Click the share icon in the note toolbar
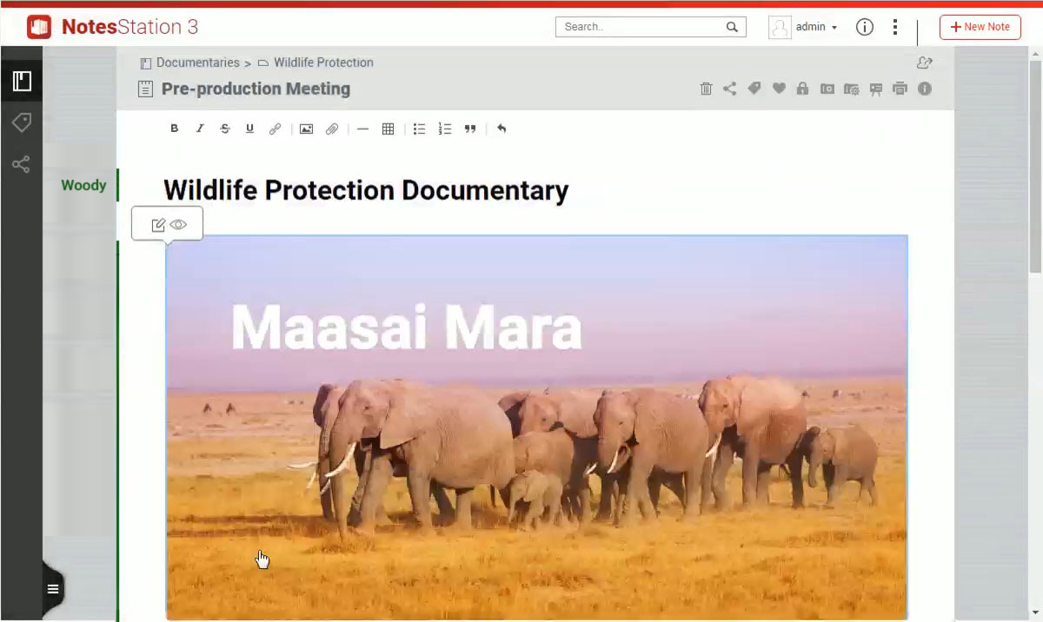Viewport: 1043px width, 622px height. coord(730,89)
